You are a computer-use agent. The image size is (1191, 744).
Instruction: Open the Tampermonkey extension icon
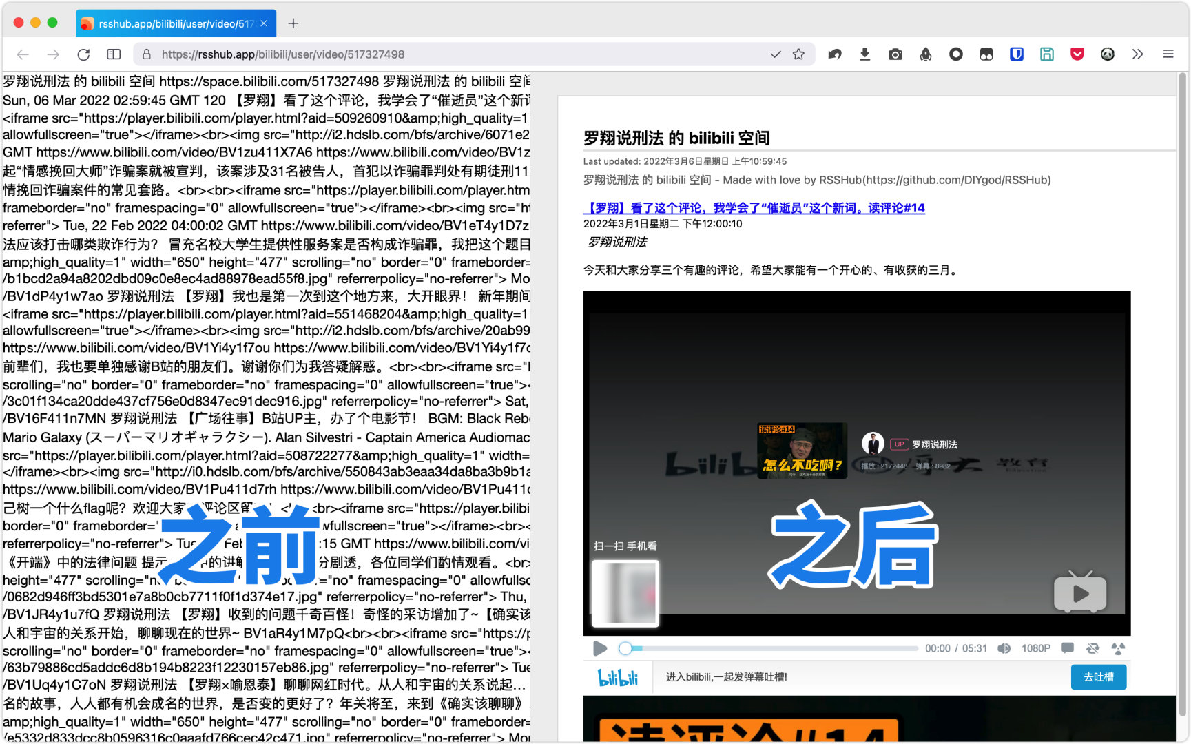(986, 54)
